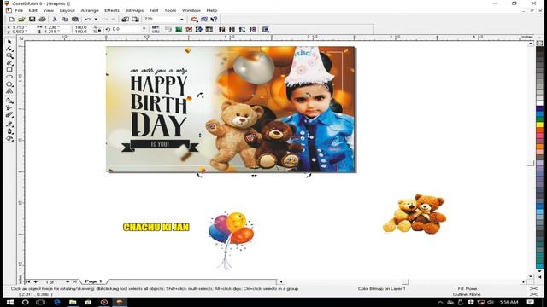
Task: Select the Interactive Transparency tool
Action: [9, 107]
